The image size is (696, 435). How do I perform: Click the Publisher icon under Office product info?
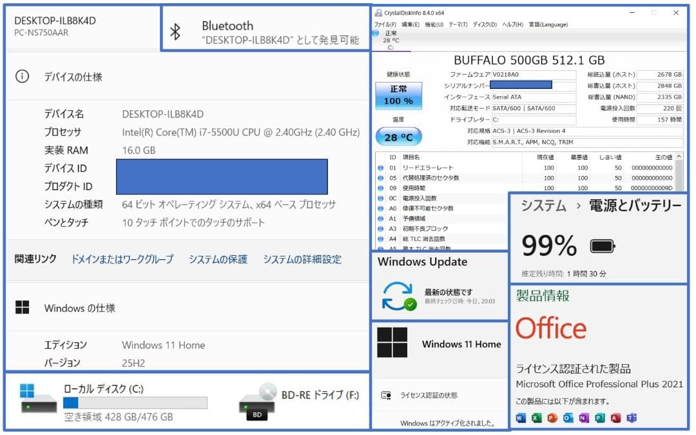coord(600,419)
